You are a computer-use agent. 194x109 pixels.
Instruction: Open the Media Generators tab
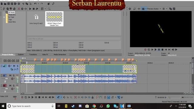[60, 54]
